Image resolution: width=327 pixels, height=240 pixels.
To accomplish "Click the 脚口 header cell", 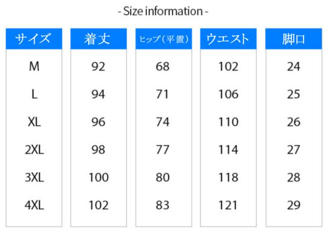I will coord(293,39).
